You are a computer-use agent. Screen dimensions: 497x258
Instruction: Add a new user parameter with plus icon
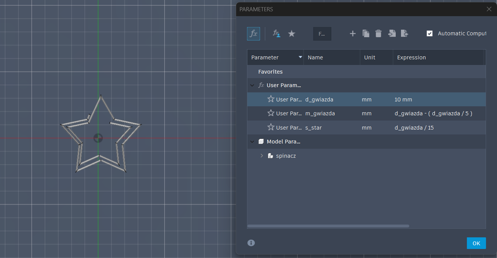[x=352, y=34]
